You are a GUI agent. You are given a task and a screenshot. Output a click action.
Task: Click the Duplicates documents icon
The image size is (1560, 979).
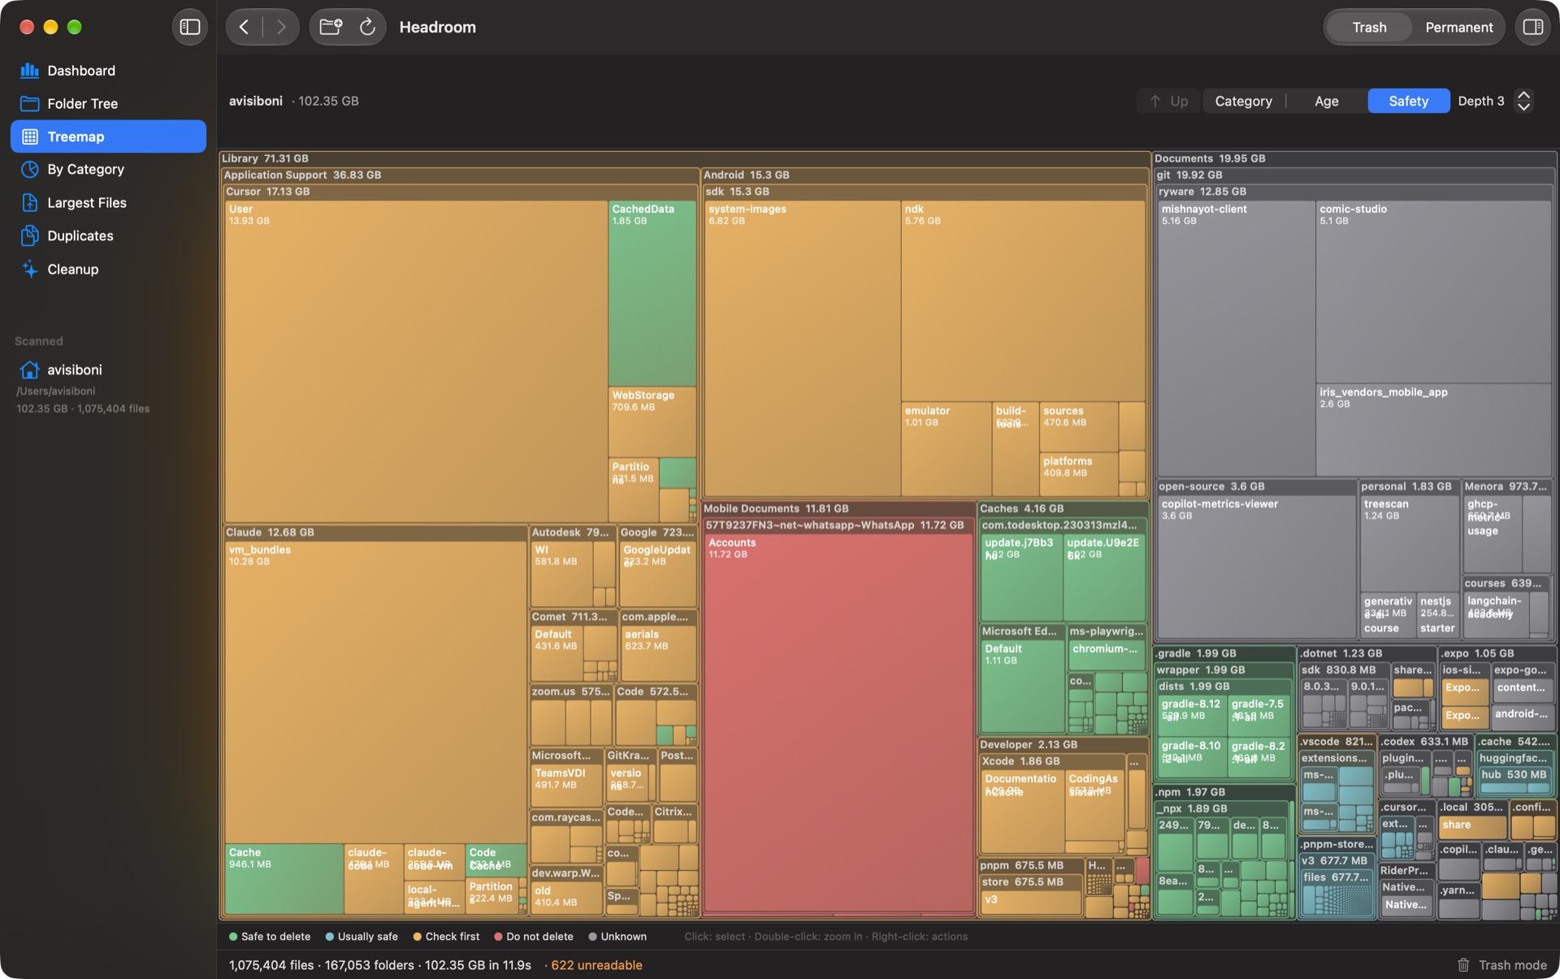click(x=30, y=236)
